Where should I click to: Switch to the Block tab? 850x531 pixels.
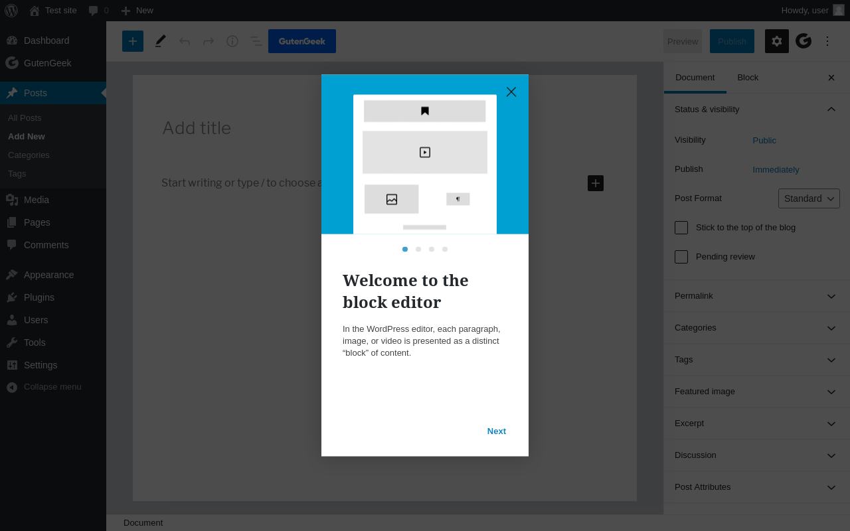[x=748, y=78]
